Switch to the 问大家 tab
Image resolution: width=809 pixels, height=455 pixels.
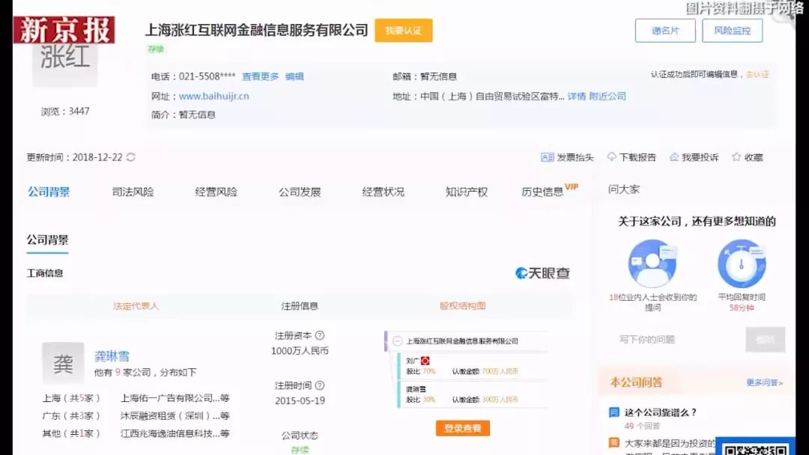(624, 189)
